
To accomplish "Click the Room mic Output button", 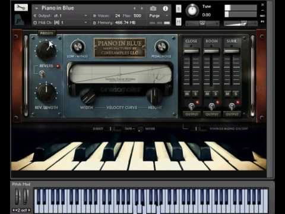I will [211, 115].
